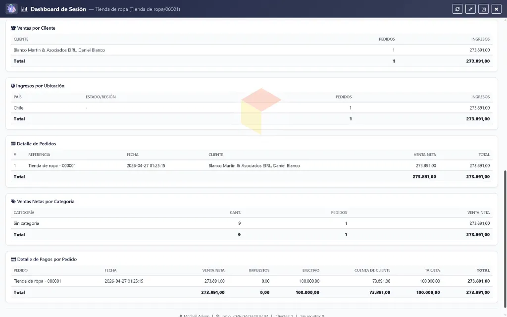
Task: Click the credit card icon of Detalle de Pagos
Action: point(13,259)
